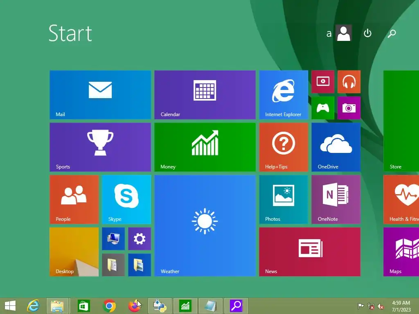Click the Power options button

pyautogui.click(x=368, y=33)
